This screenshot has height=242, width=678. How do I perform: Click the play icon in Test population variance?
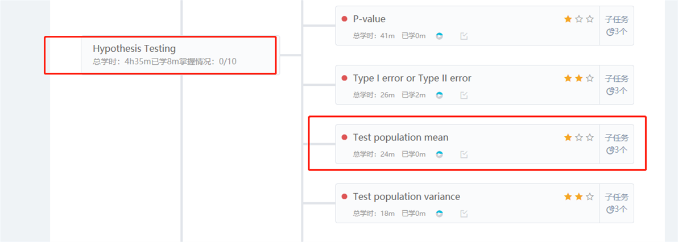(439, 213)
